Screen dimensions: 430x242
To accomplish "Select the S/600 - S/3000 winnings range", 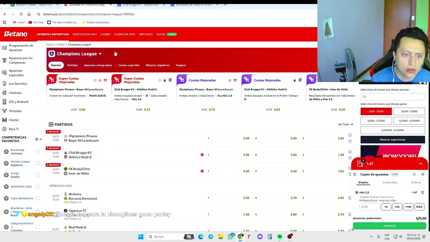I will click(376, 121).
